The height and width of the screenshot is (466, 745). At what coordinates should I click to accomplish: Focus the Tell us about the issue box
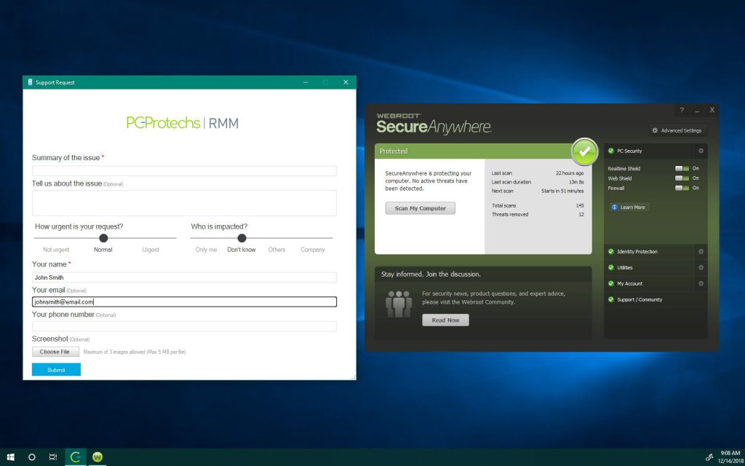point(184,203)
